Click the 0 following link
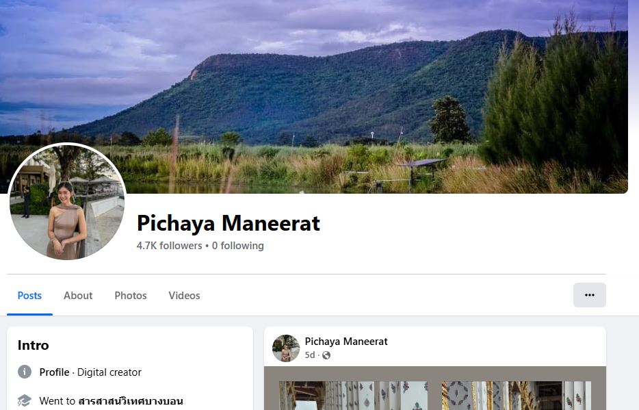Screen dimensions: 639x410 pos(237,246)
